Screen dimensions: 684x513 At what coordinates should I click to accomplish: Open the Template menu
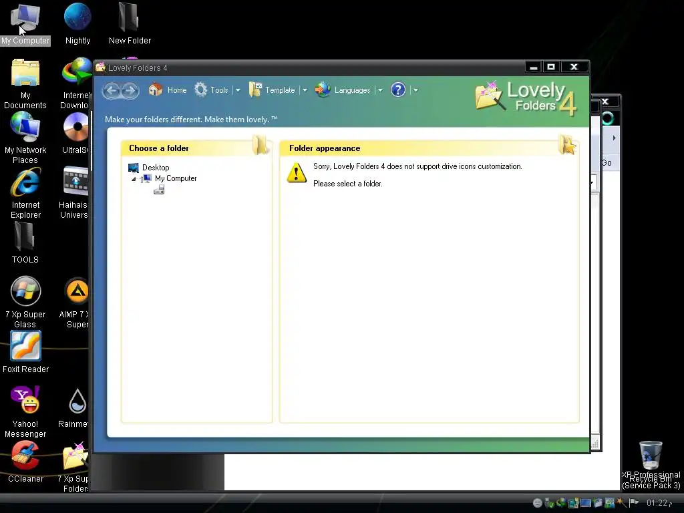(272, 90)
